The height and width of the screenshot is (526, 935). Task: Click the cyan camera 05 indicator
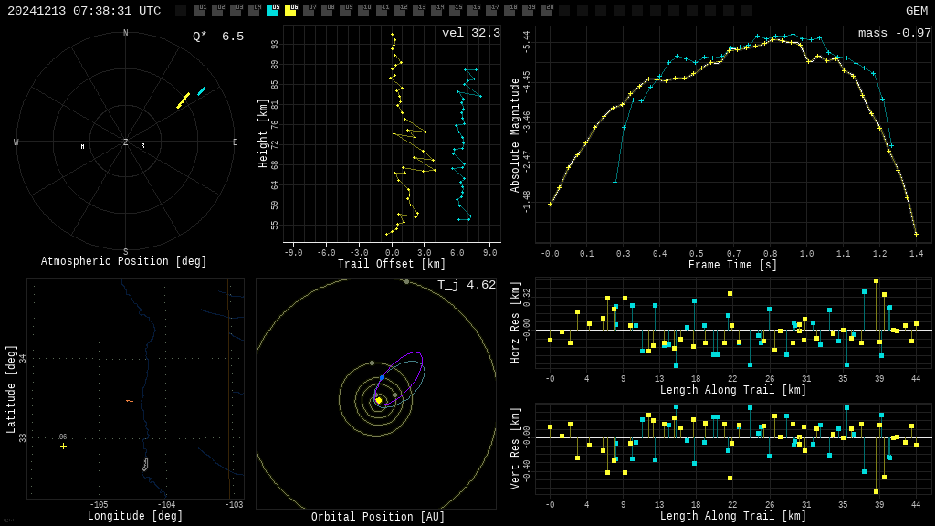pos(272,11)
